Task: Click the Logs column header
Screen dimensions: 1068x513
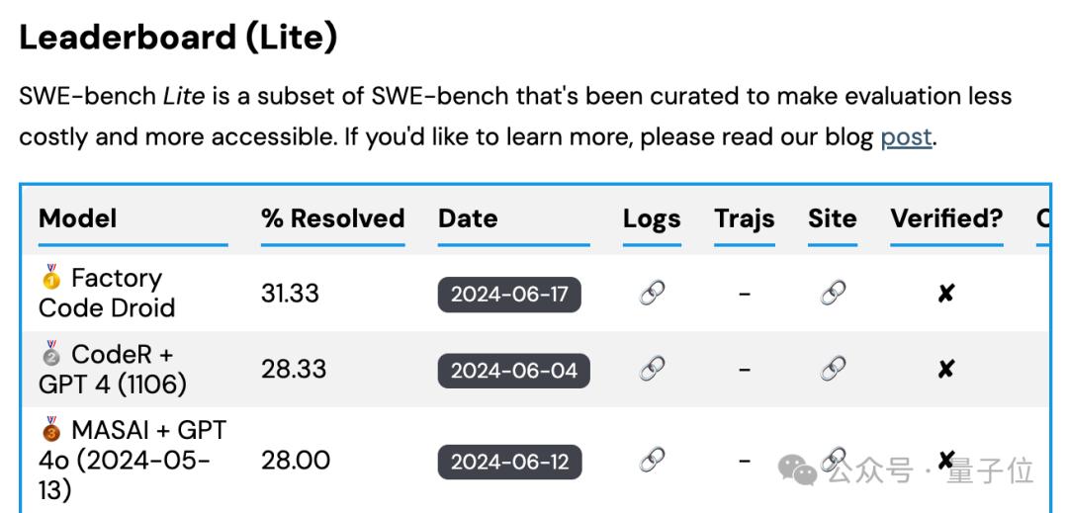Action: click(652, 218)
